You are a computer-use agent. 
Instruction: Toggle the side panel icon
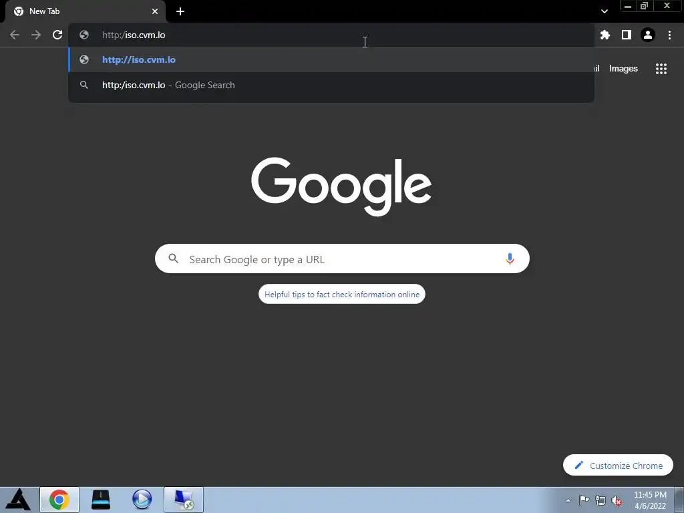627,35
